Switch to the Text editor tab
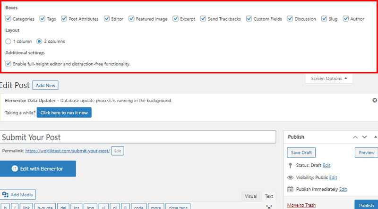Screen dimensions: 378x209 pos(269,196)
